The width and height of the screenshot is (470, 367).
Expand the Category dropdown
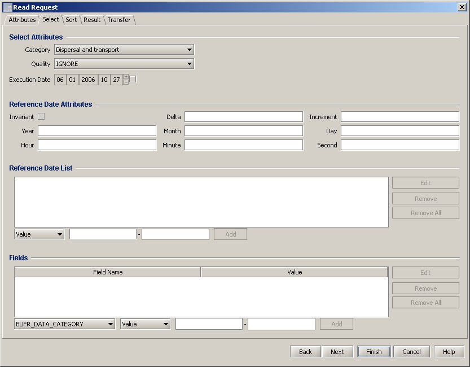point(124,50)
